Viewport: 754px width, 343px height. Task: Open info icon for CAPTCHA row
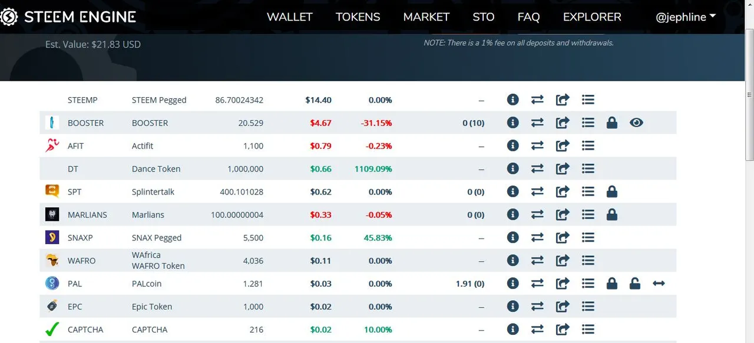pos(512,329)
